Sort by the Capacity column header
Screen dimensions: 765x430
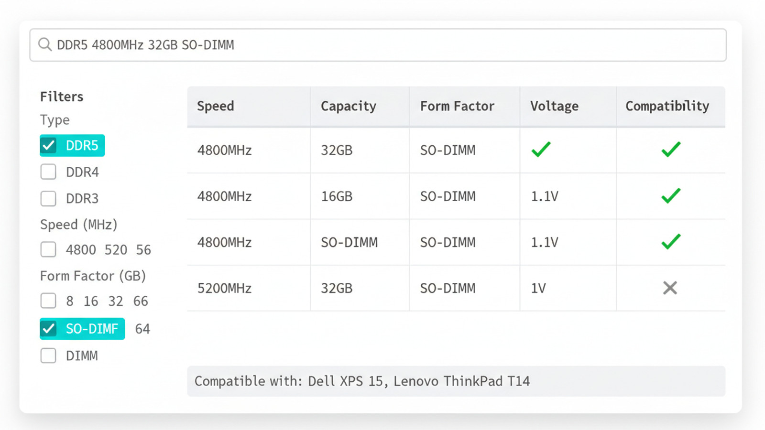pos(348,106)
